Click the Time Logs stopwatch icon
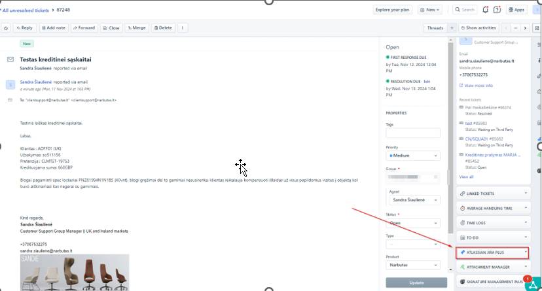Viewport: 542px width, 291px height. pos(462,222)
